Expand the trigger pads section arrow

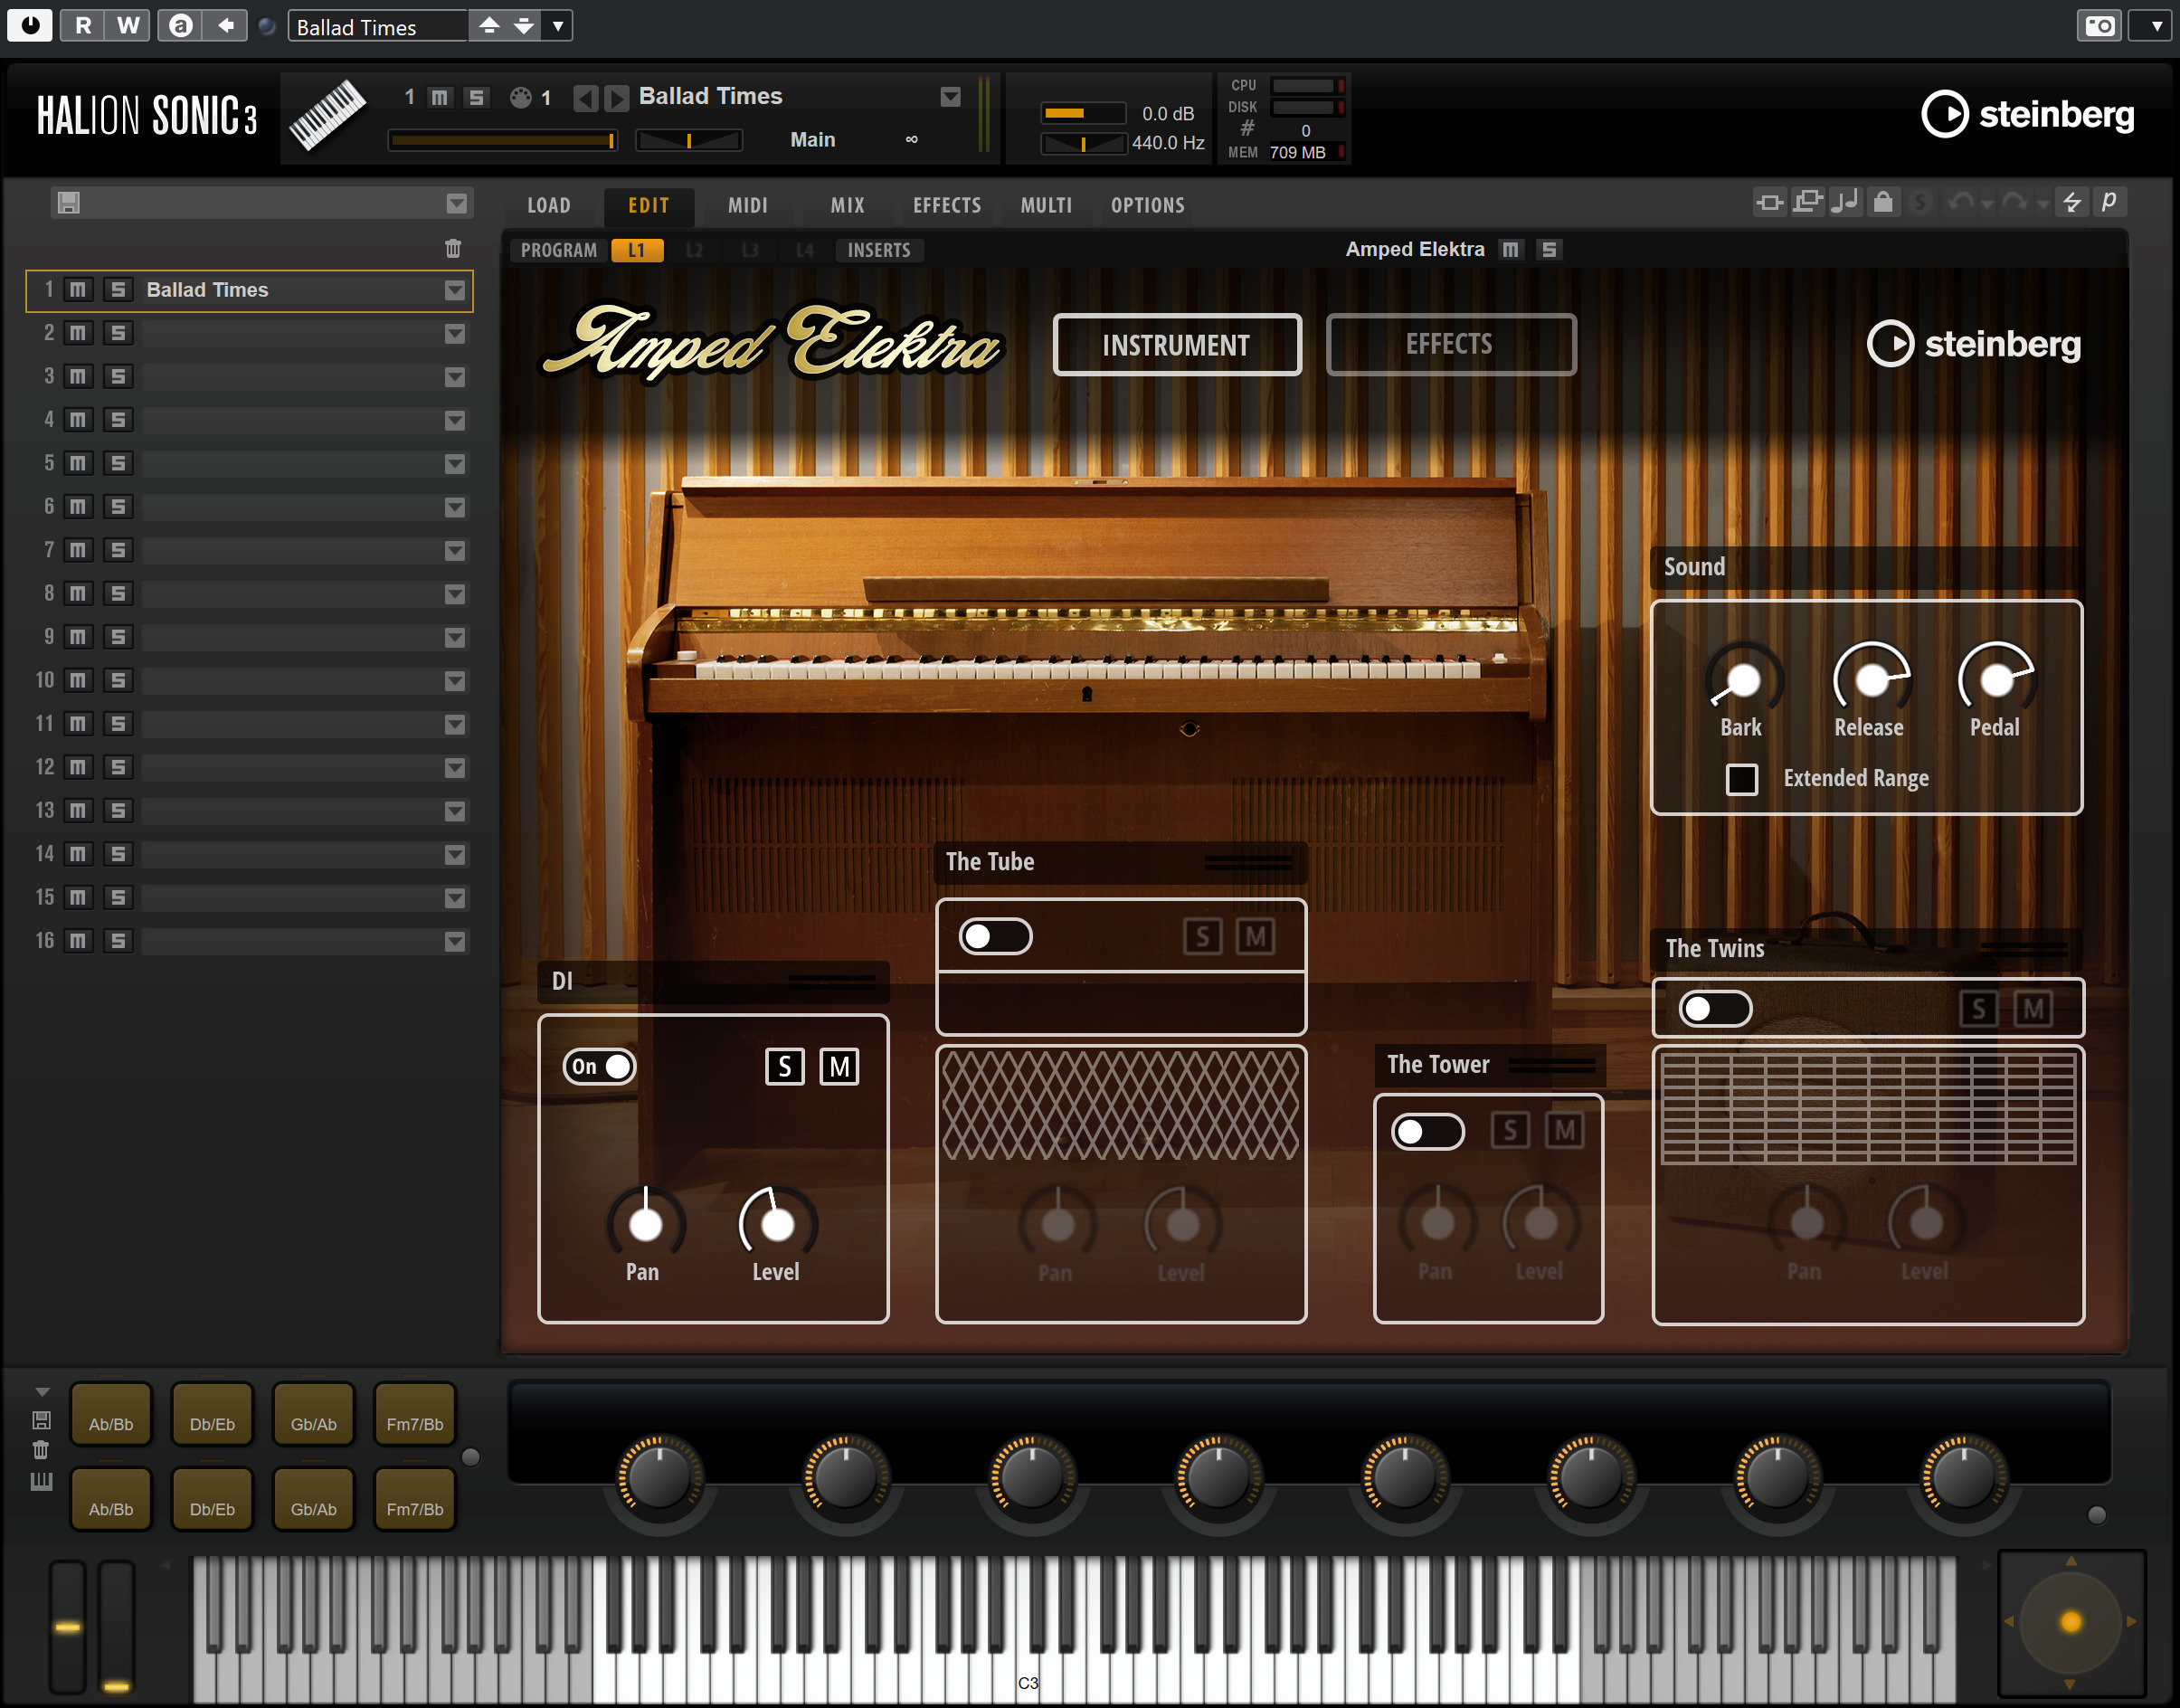point(42,1392)
